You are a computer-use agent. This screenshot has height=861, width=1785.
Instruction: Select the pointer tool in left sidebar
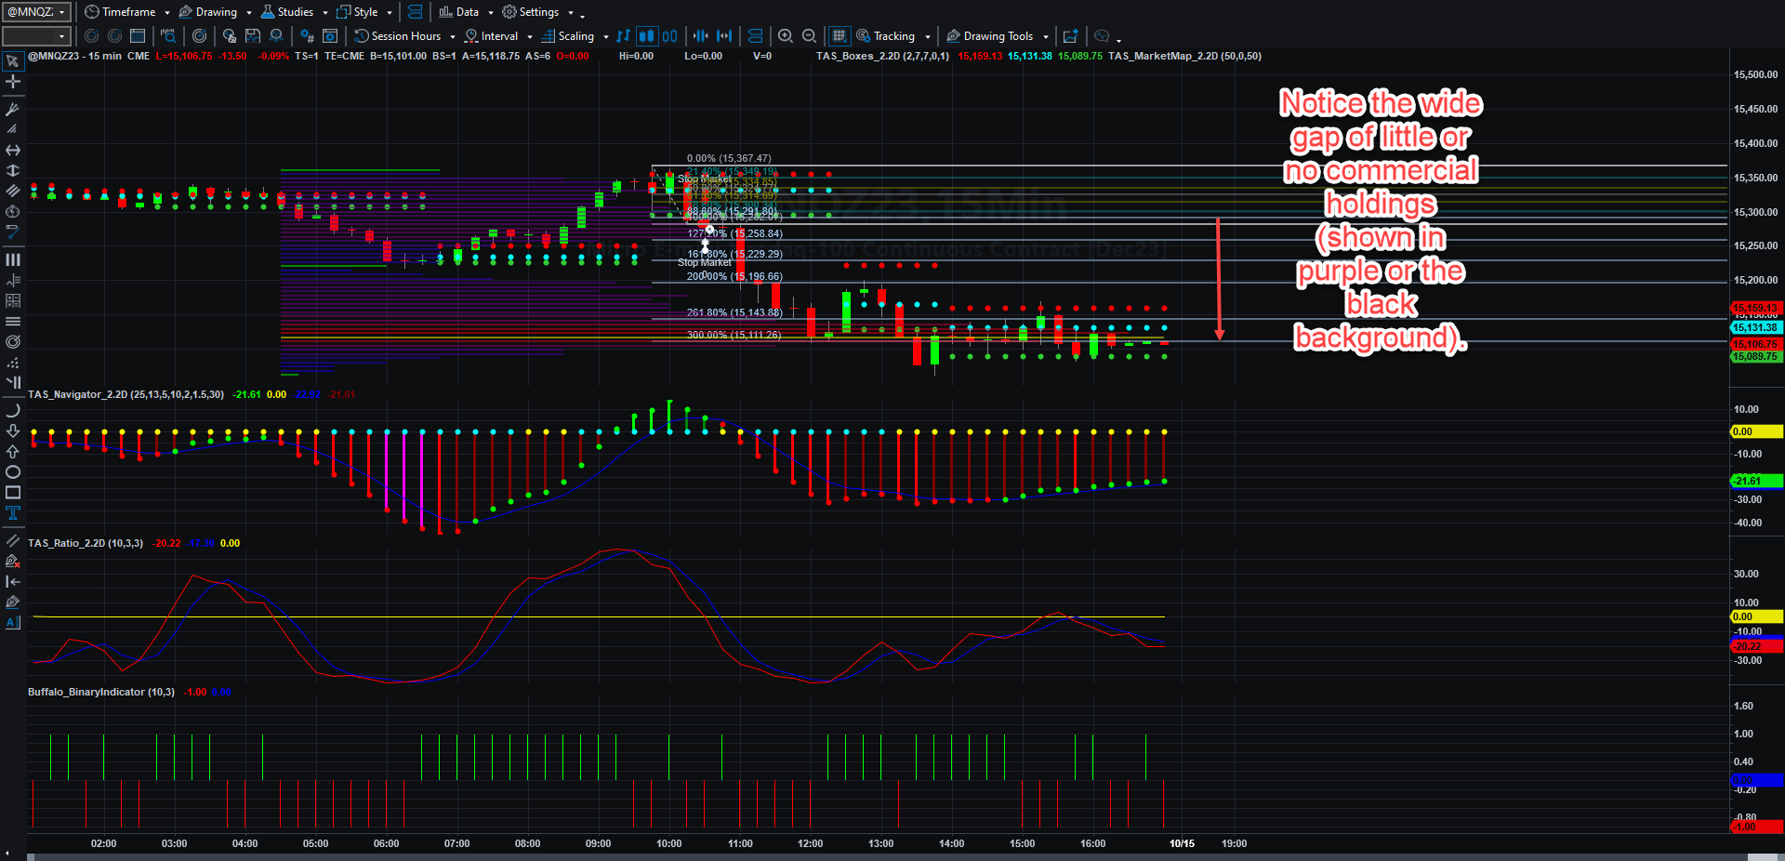13,61
